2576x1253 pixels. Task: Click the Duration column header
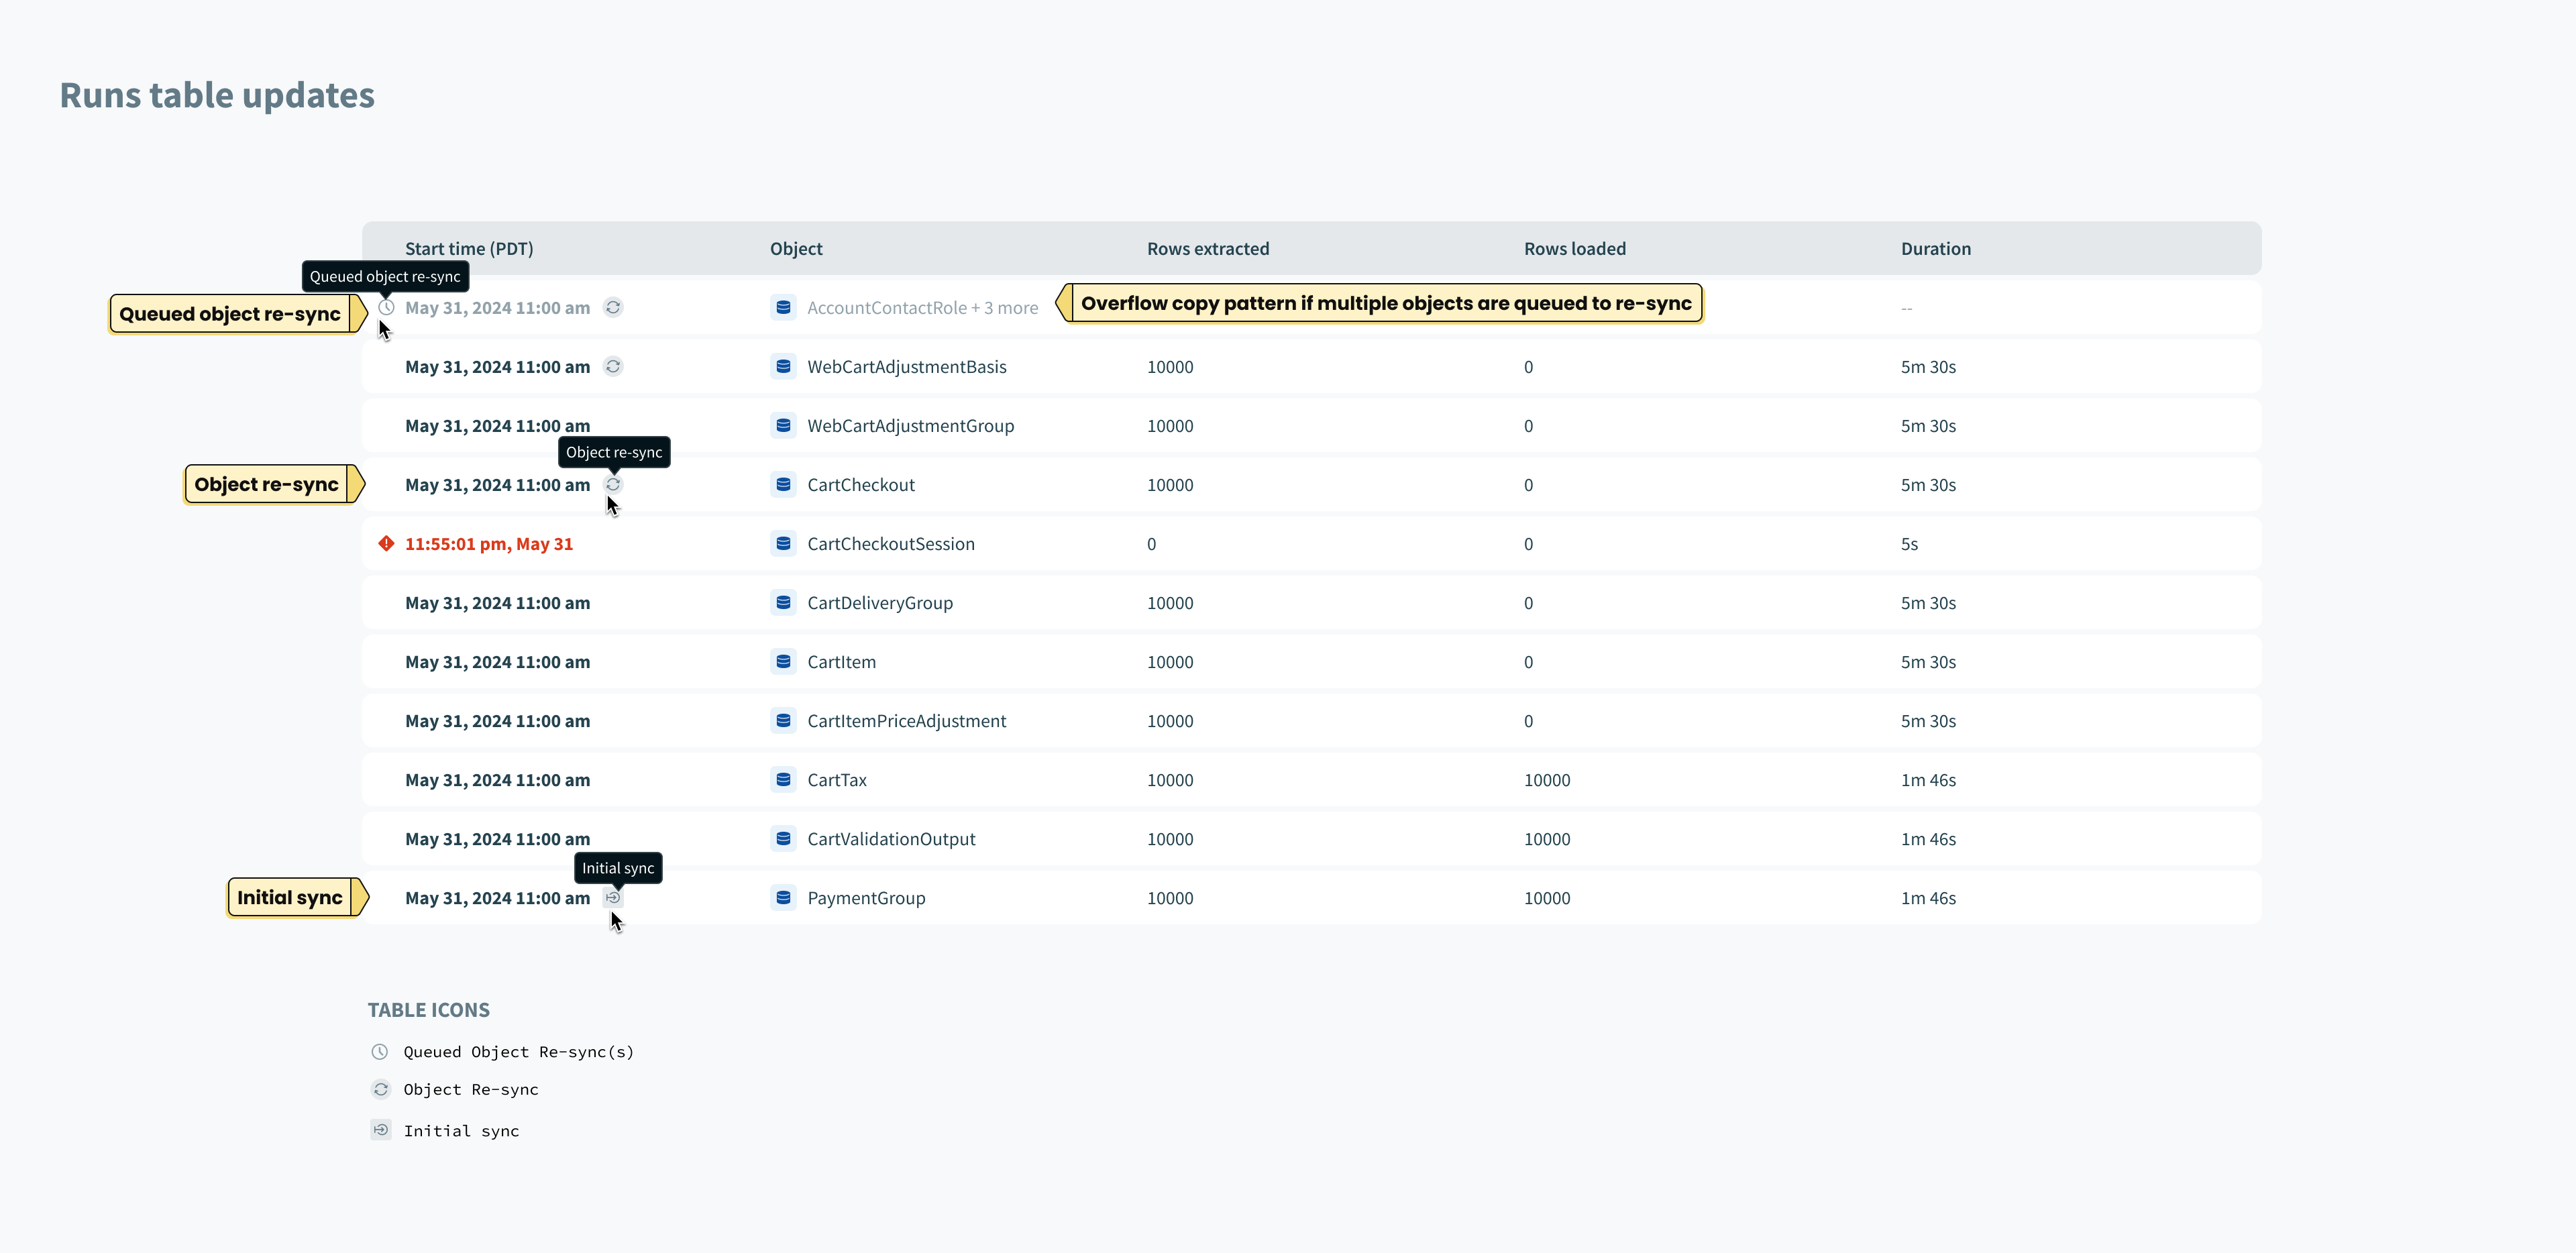tap(1935, 248)
